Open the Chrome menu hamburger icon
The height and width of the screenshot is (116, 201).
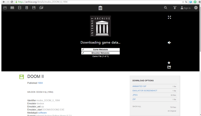(200, 2)
